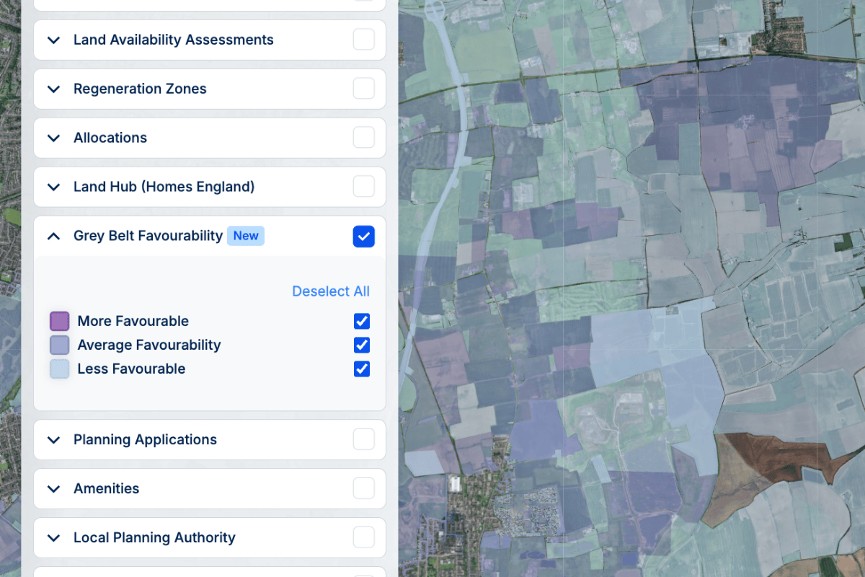The height and width of the screenshot is (577, 865).
Task: Click the More Favourable legend text
Action: [133, 321]
